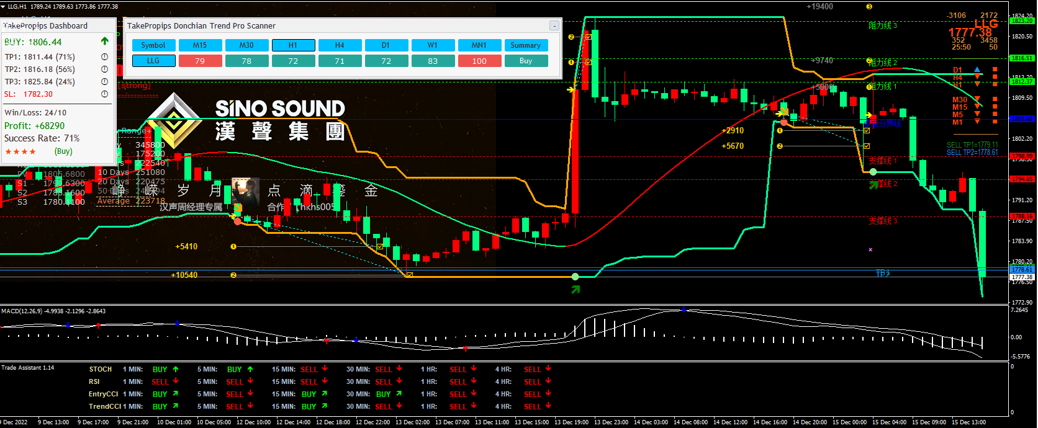Click the EntryCCI 1 MIN buy arrow

pos(176,394)
